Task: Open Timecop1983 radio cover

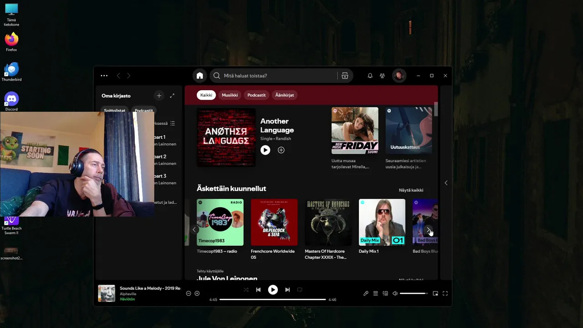Action: [220, 222]
